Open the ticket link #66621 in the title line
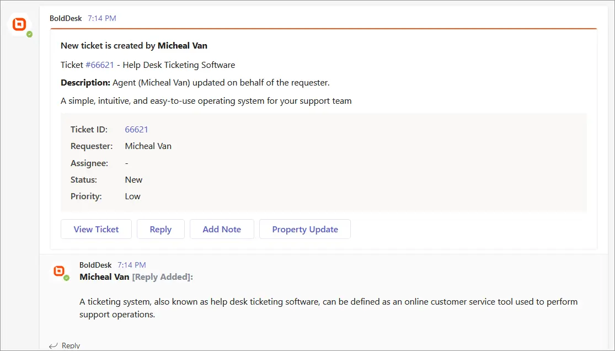This screenshot has height=351, width=615. click(100, 65)
